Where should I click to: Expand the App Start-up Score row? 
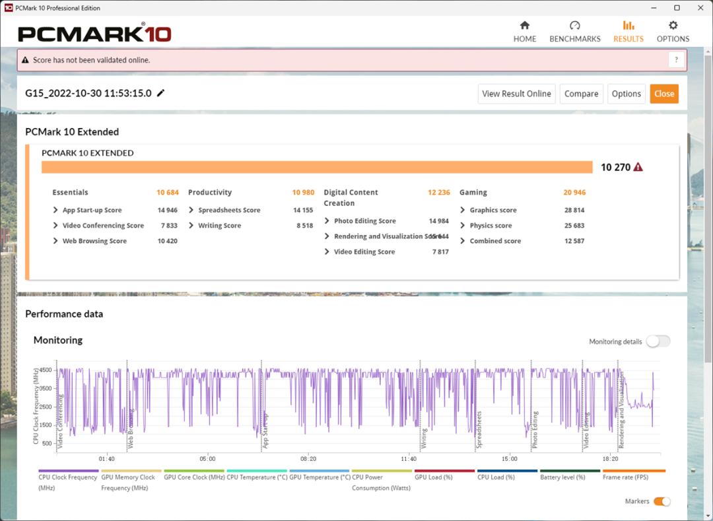click(56, 210)
